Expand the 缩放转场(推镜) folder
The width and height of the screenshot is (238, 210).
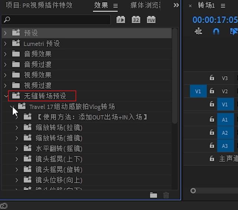coord(16,138)
